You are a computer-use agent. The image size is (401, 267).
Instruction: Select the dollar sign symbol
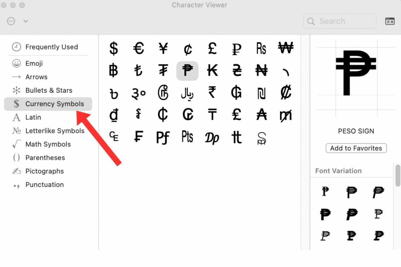point(114,48)
